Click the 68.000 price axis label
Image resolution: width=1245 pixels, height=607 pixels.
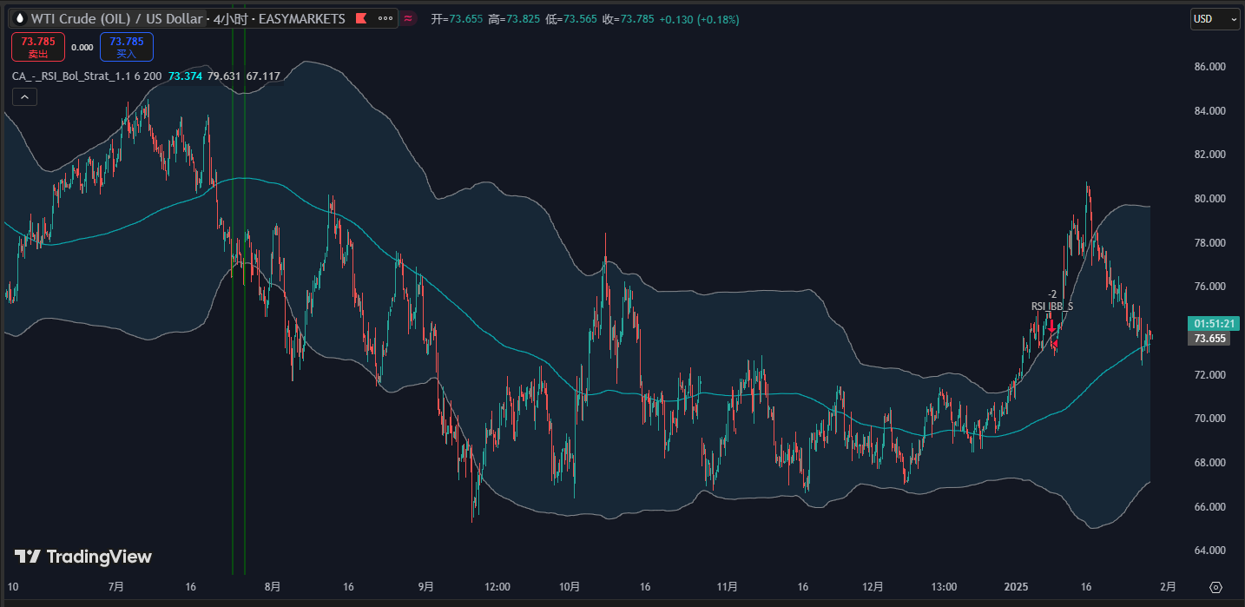pos(1209,463)
